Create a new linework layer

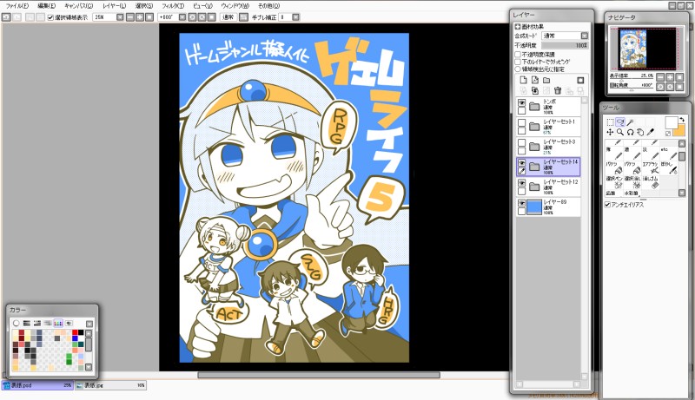coord(535,80)
